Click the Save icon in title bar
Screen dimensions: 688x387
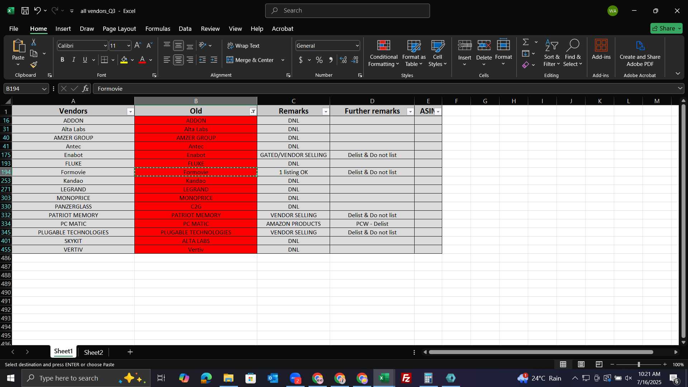(25, 11)
